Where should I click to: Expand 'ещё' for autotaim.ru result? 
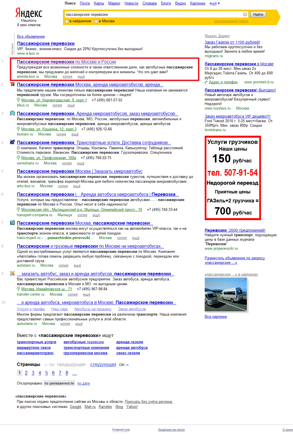pyautogui.click(x=77, y=265)
